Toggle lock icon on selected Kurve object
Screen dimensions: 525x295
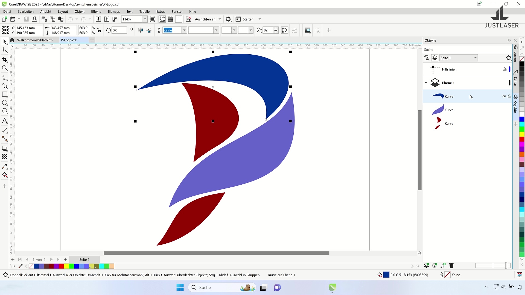point(509,96)
